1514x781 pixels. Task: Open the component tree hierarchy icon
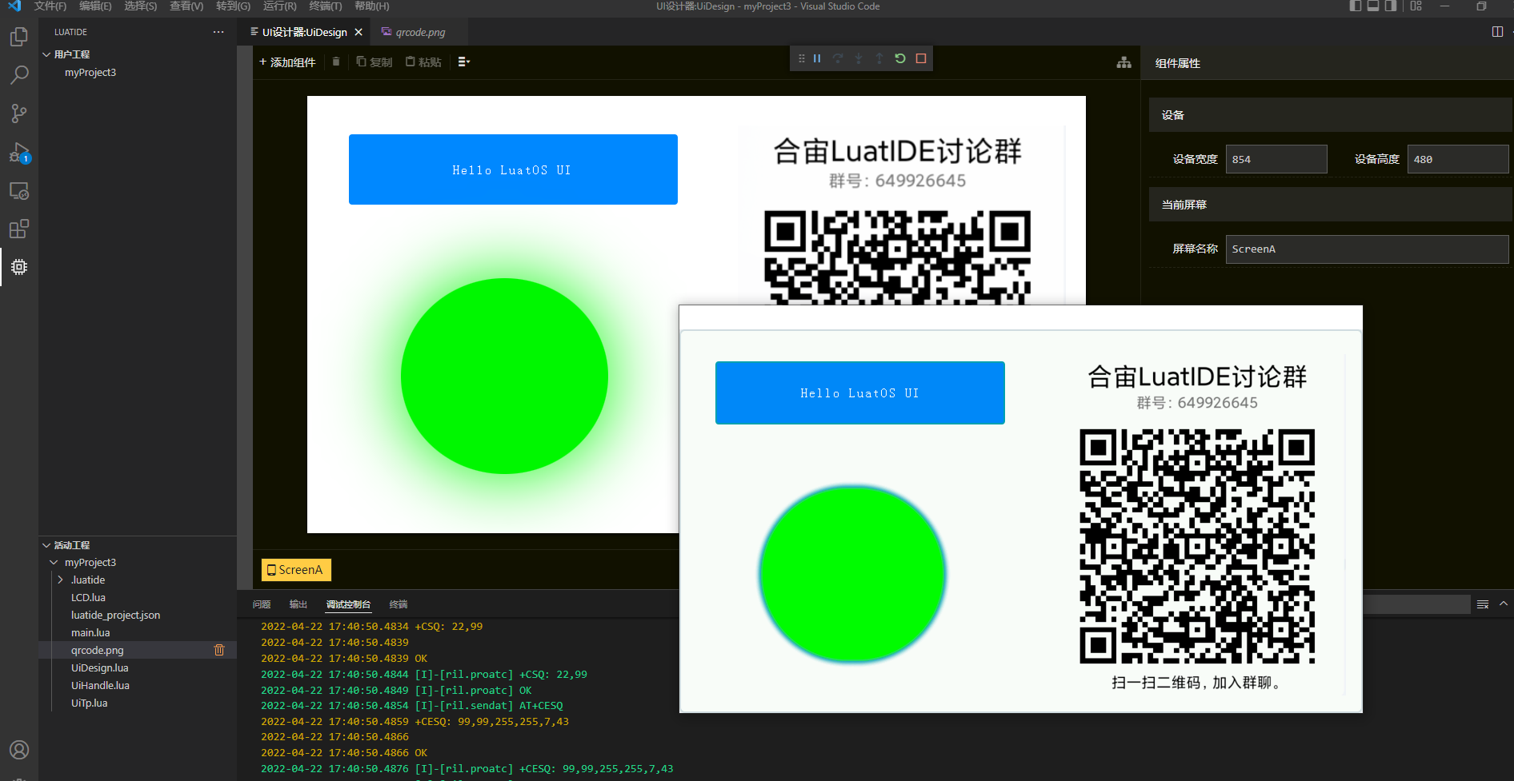(x=1124, y=62)
